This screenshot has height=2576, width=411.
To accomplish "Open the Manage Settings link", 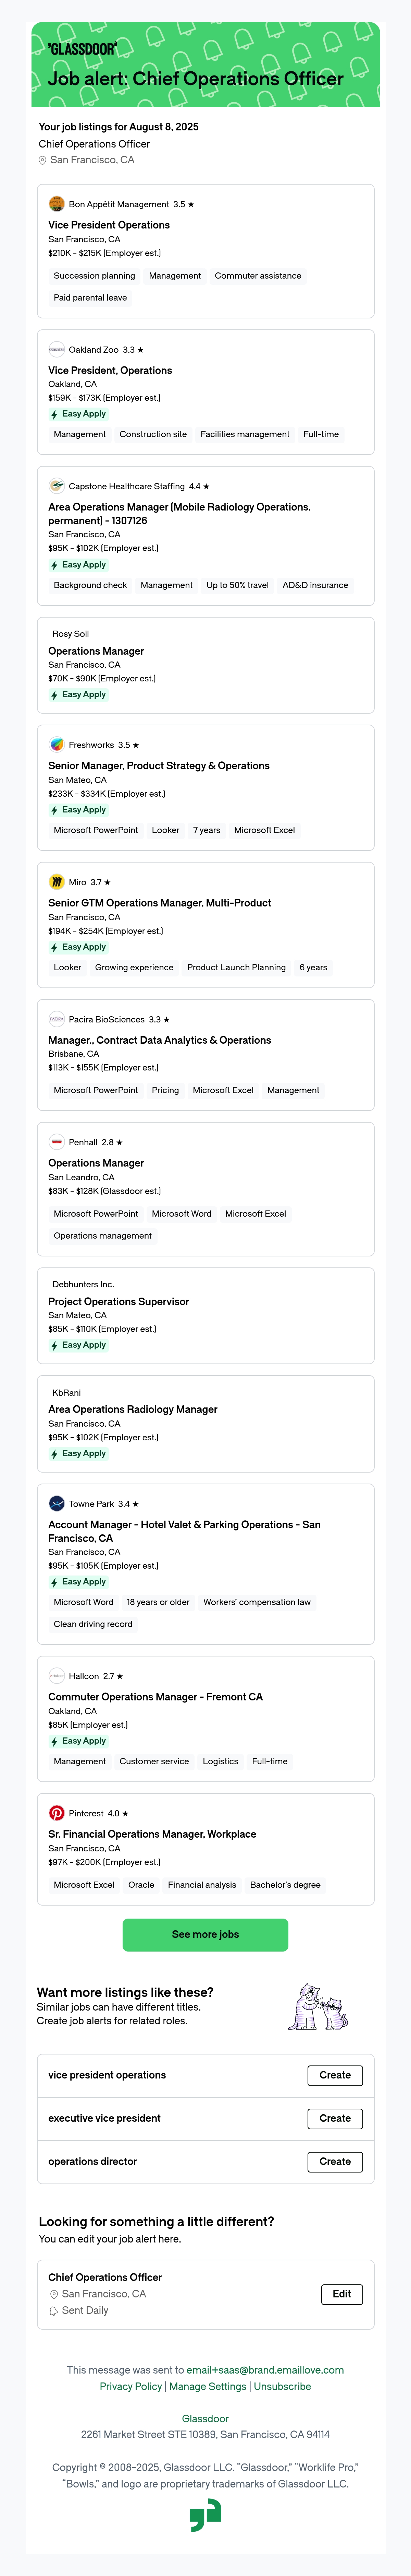I will coord(208,2386).
